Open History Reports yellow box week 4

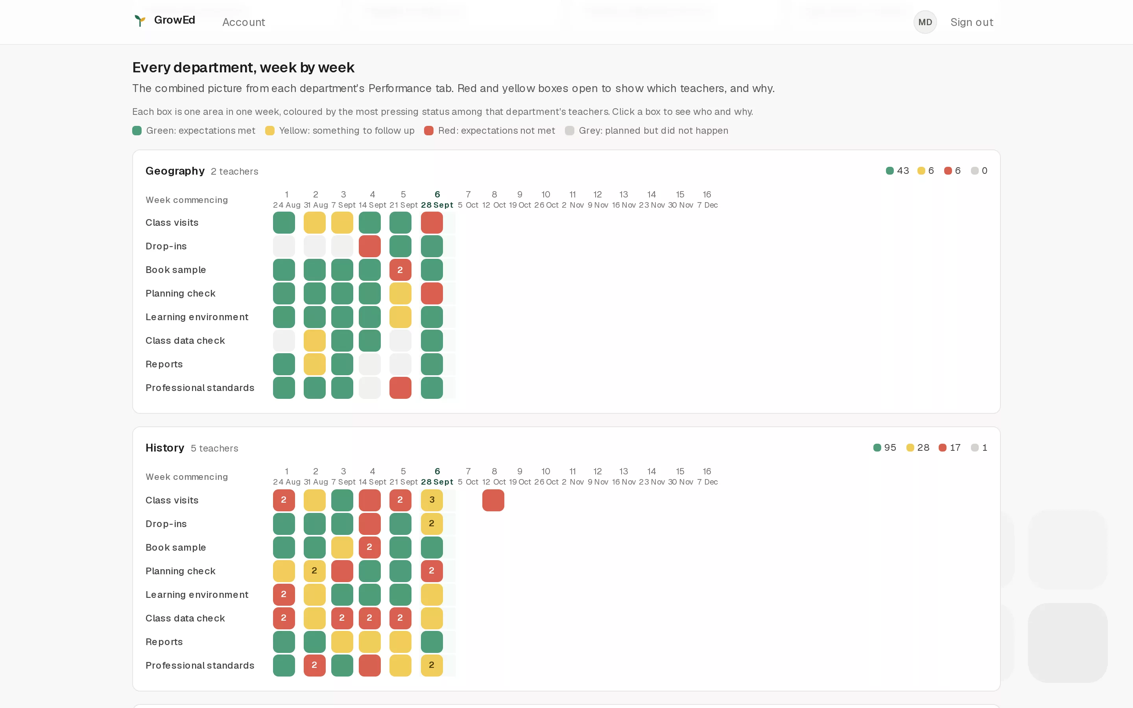[370, 642]
